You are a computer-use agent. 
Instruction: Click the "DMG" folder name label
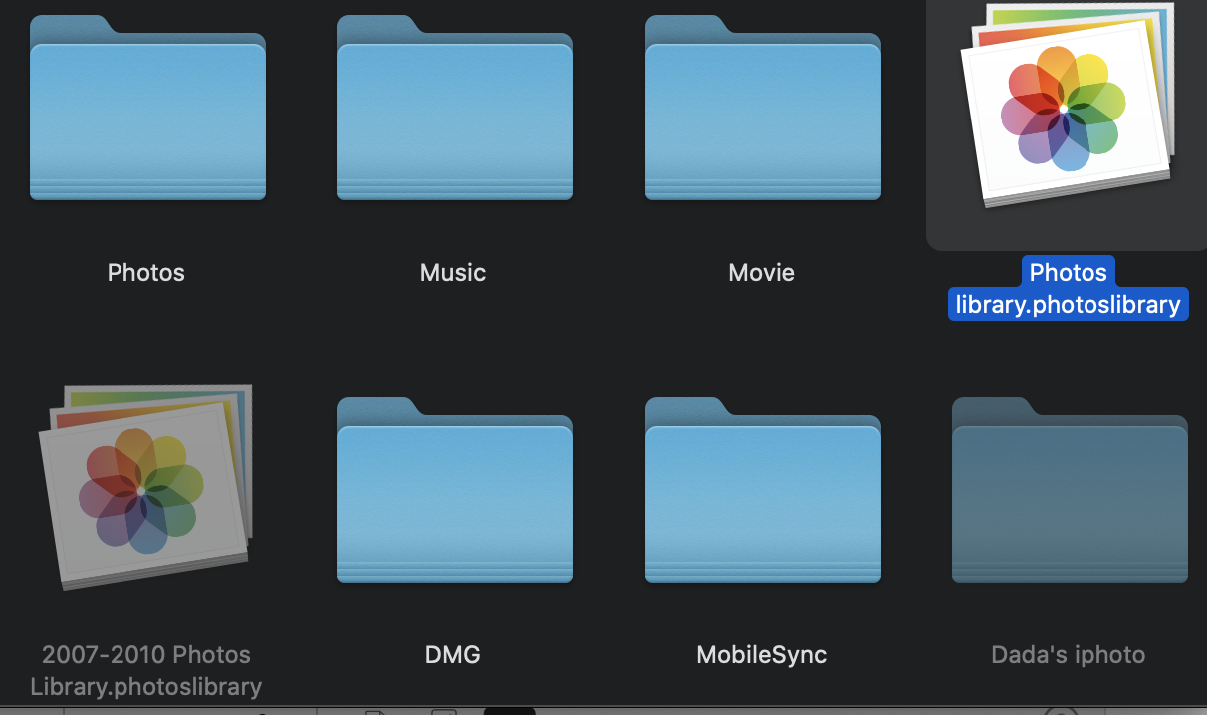[x=453, y=654]
